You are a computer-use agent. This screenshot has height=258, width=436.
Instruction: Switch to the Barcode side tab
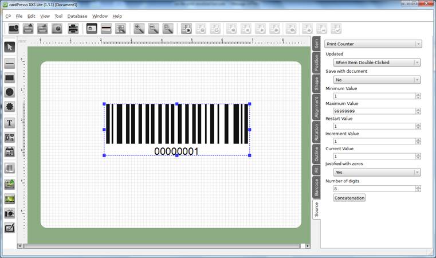coord(316,187)
